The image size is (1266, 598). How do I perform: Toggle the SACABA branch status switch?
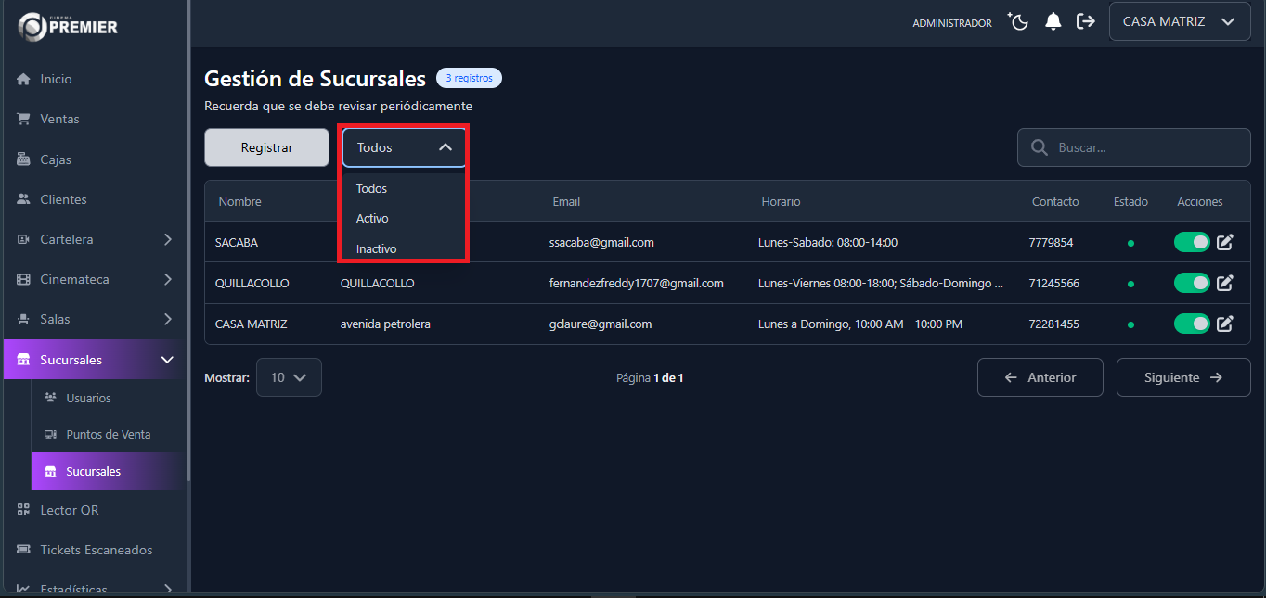tap(1192, 242)
